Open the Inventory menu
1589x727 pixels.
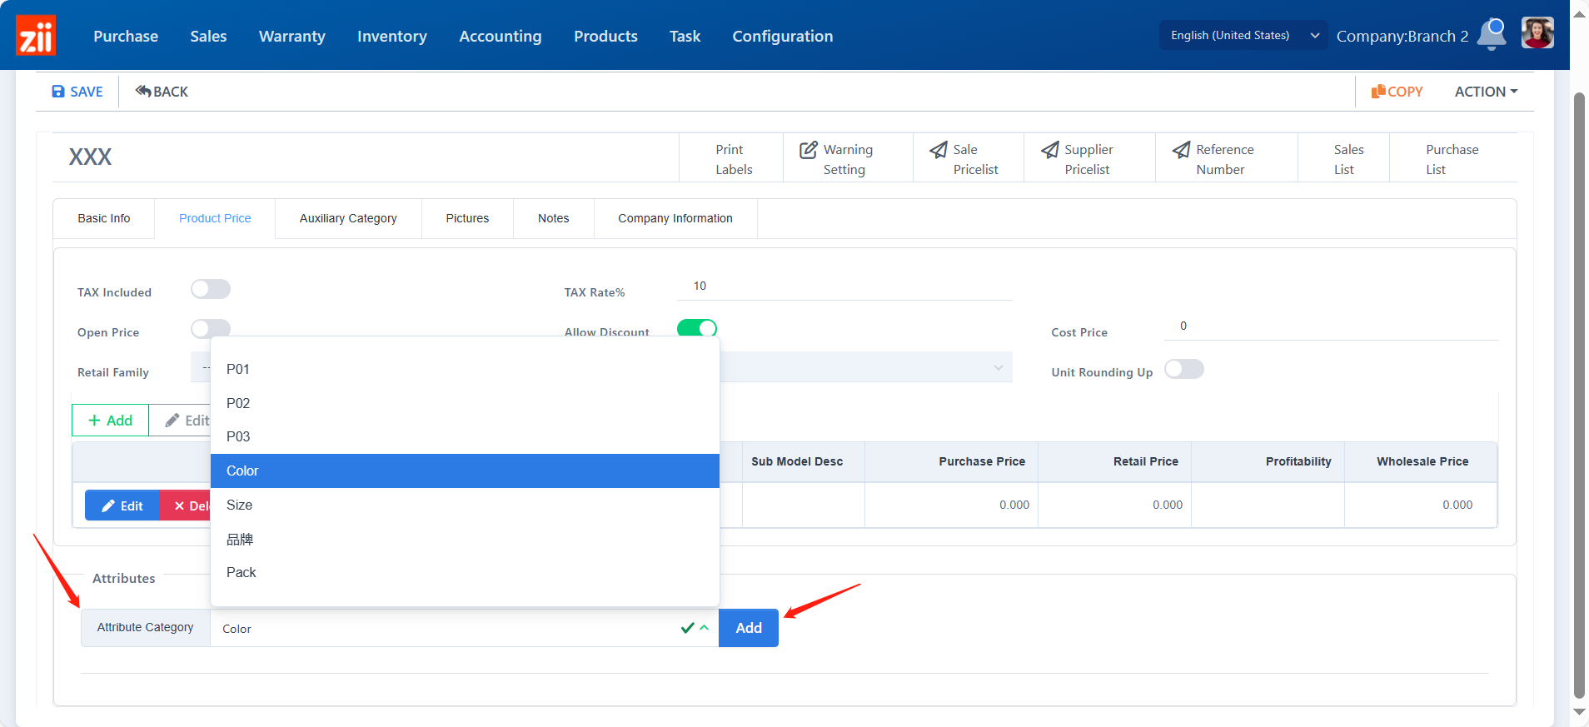pos(391,36)
